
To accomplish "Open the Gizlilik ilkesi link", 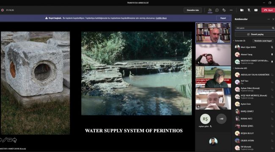I will pyautogui.click(x=161, y=18).
